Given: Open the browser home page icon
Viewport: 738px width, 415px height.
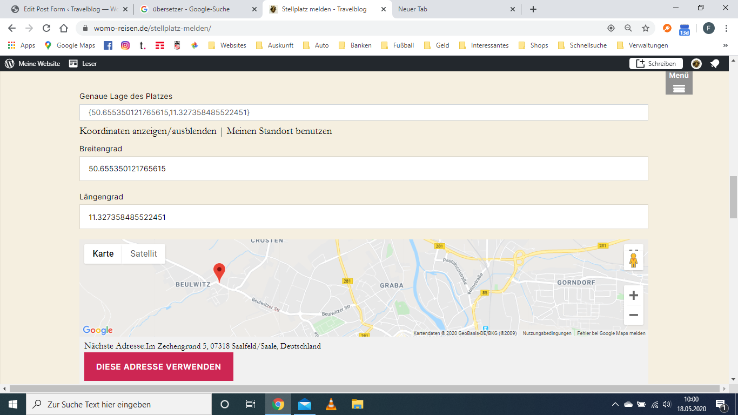Looking at the screenshot, I should [x=64, y=28].
